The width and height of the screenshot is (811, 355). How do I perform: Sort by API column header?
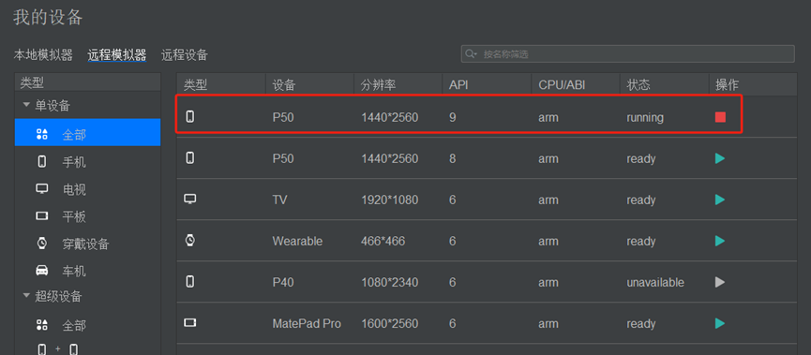coord(487,84)
